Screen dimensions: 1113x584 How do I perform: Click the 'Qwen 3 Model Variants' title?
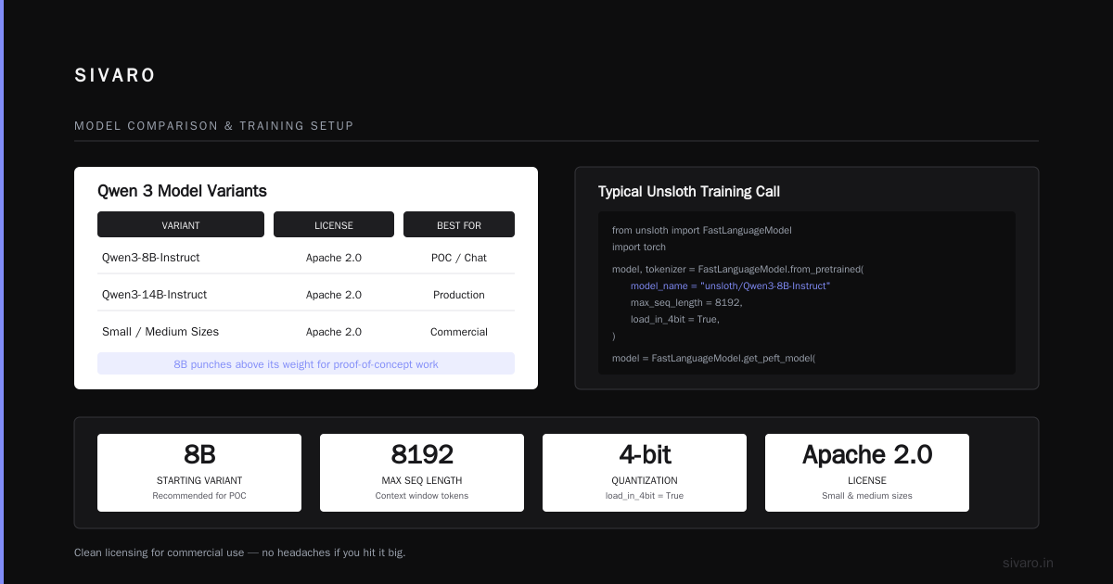[182, 191]
